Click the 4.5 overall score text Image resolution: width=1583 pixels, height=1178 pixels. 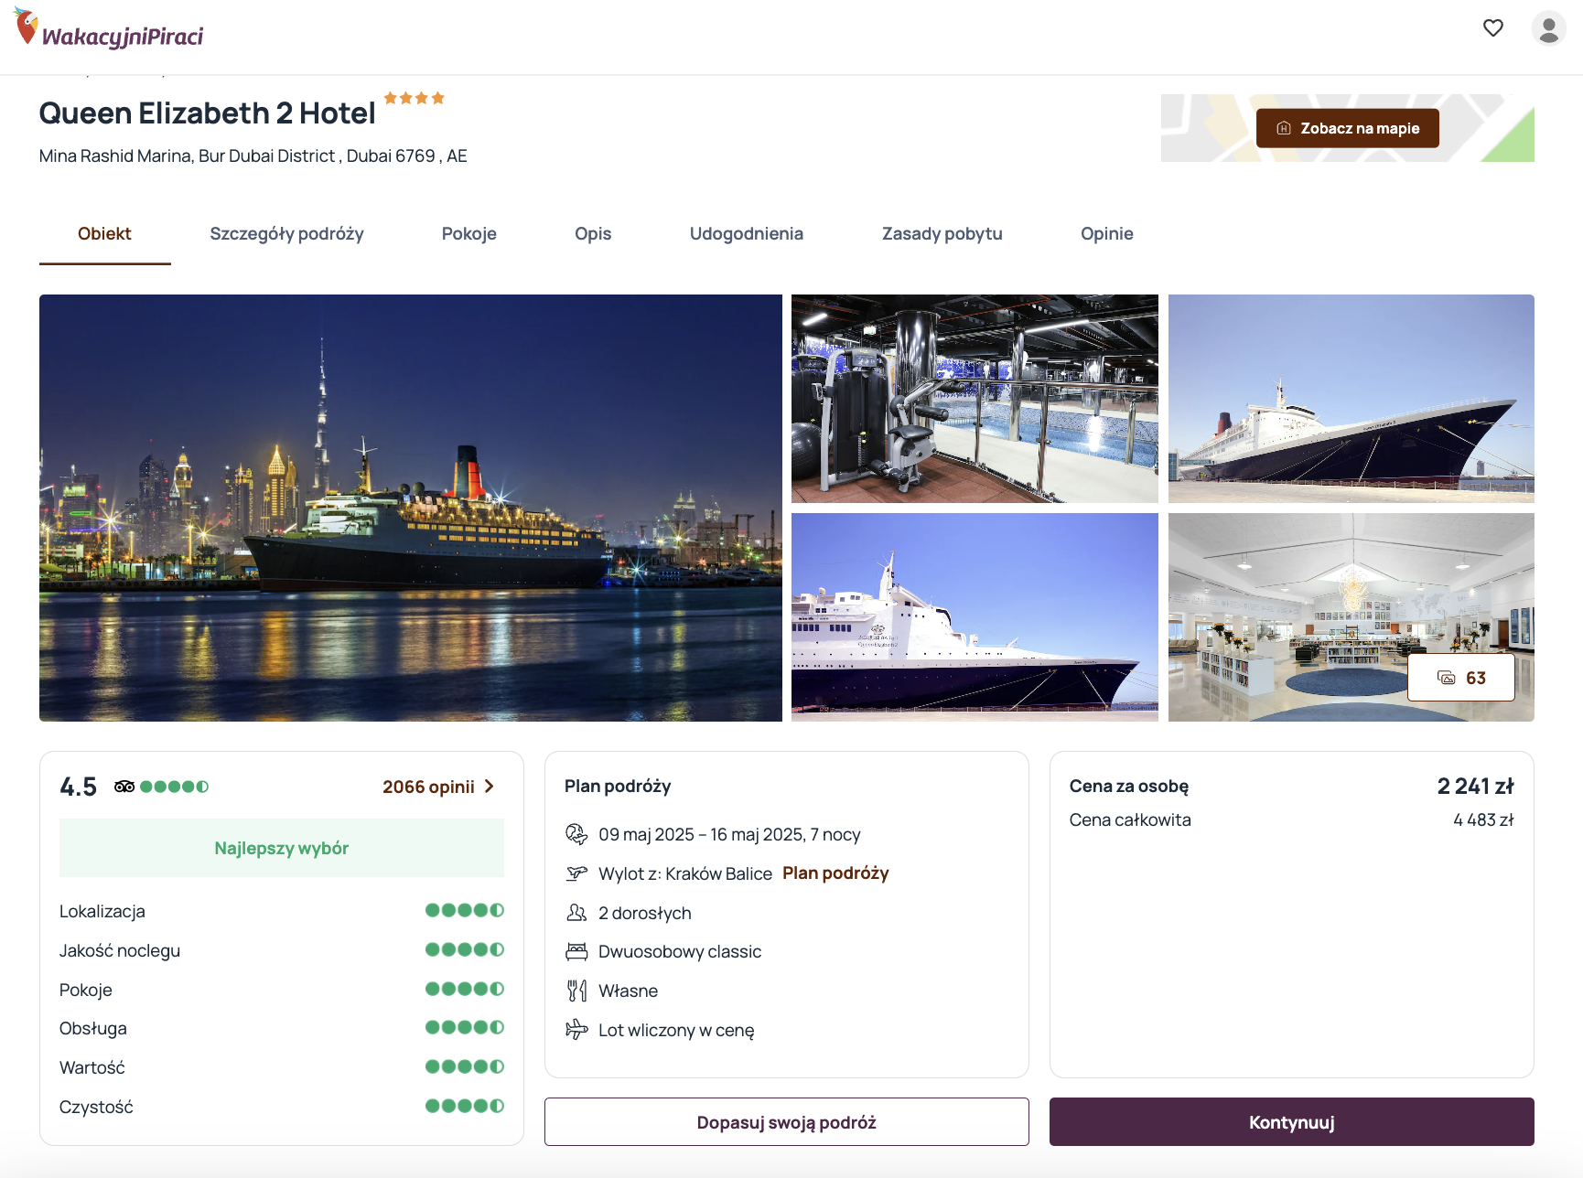(78, 787)
